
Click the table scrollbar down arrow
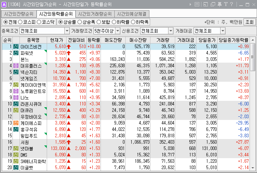tap(252, 168)
